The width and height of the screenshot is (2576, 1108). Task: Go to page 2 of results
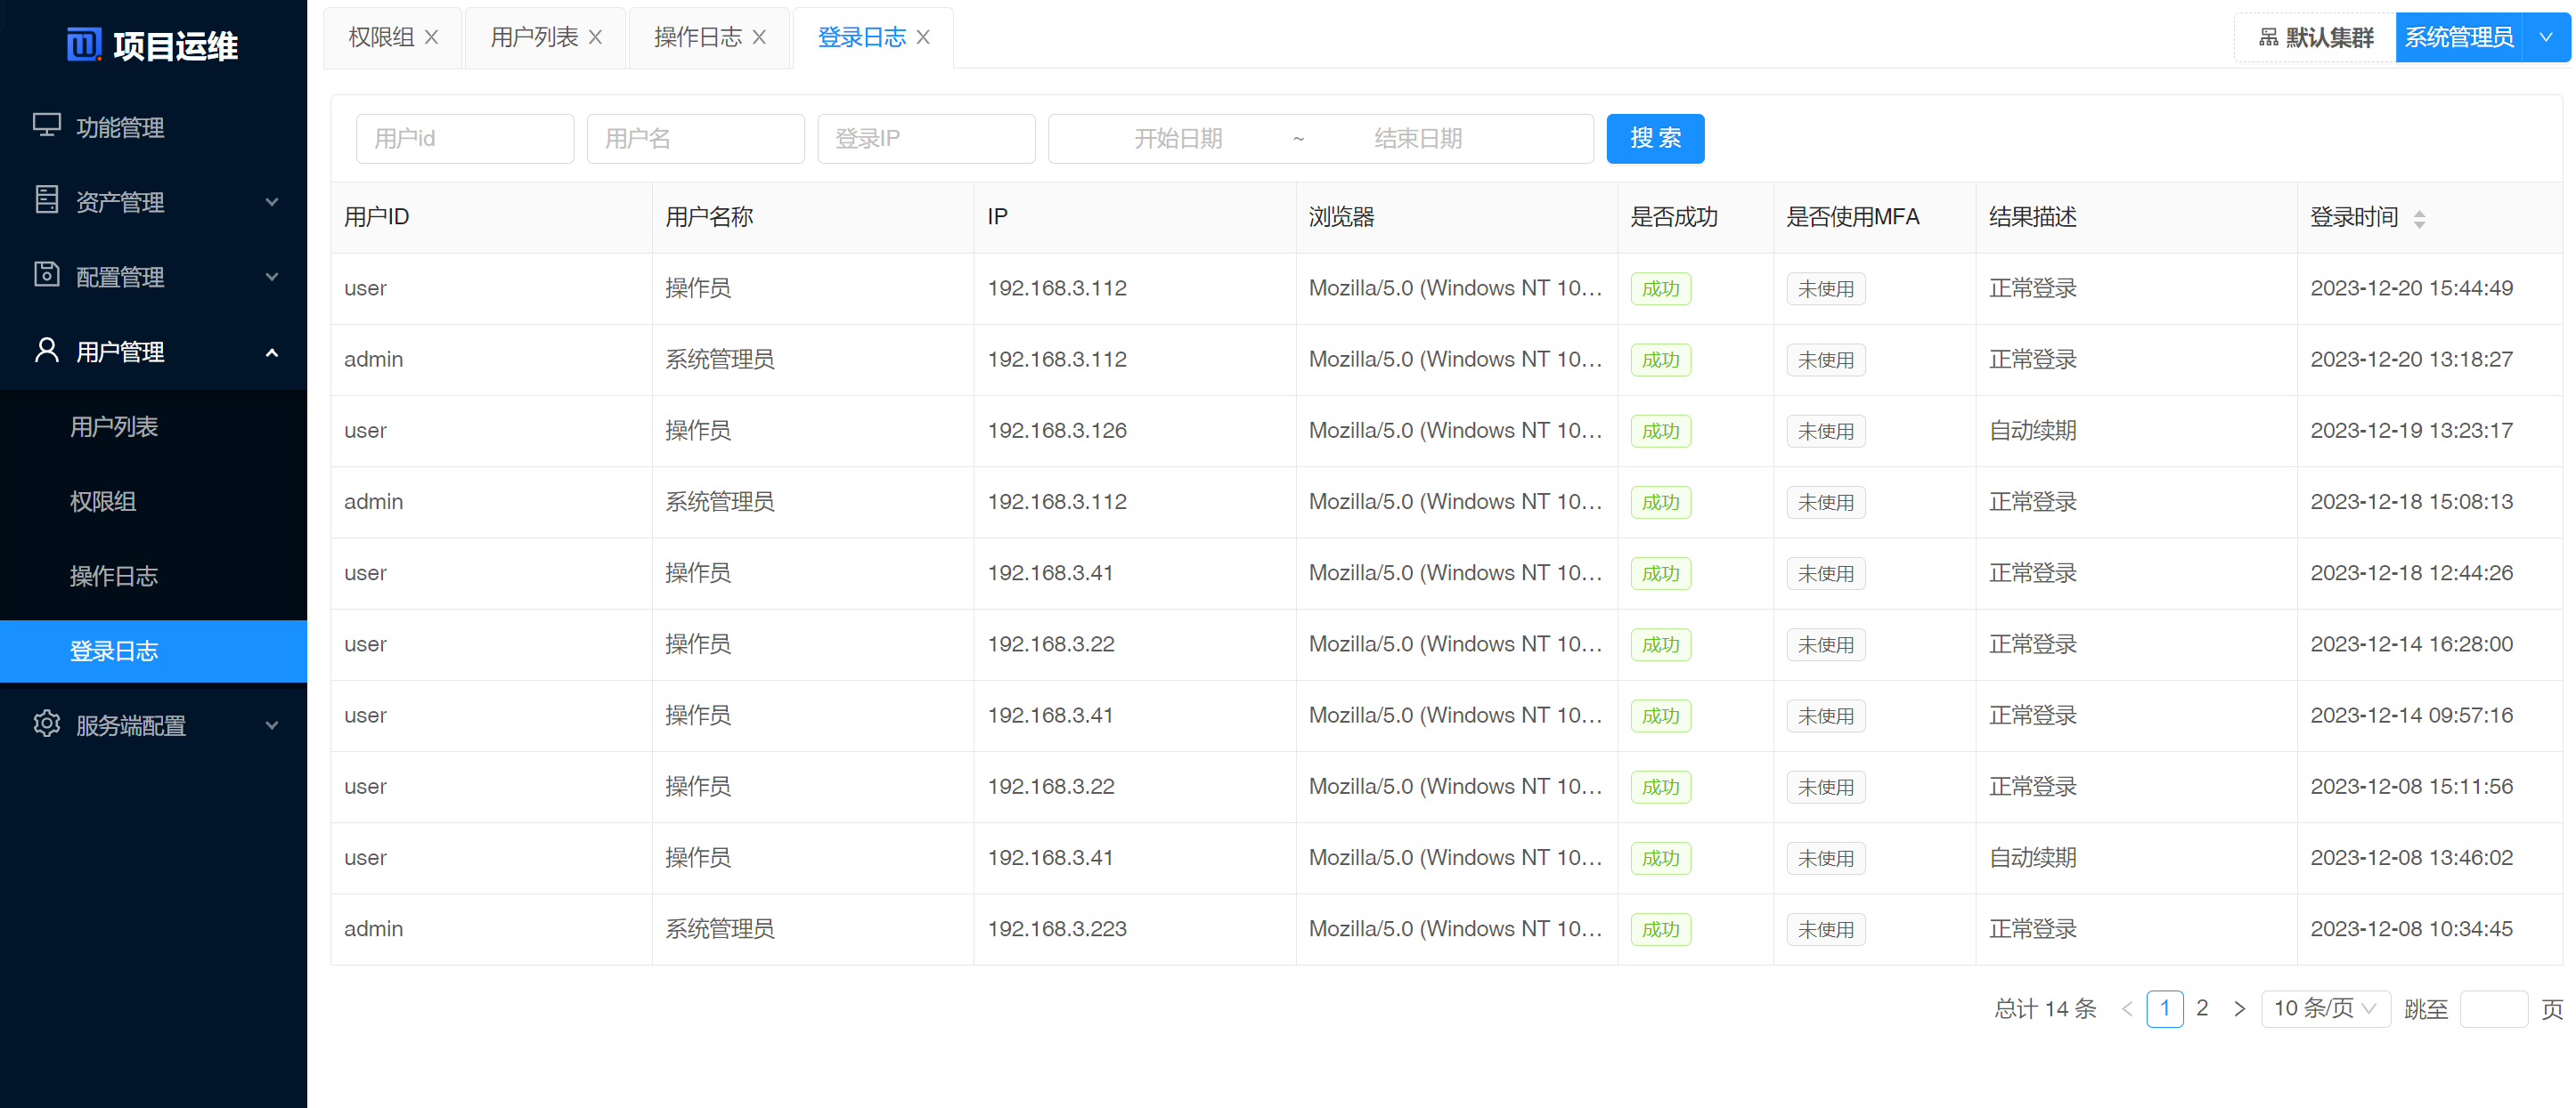tap(2201, 1008)
